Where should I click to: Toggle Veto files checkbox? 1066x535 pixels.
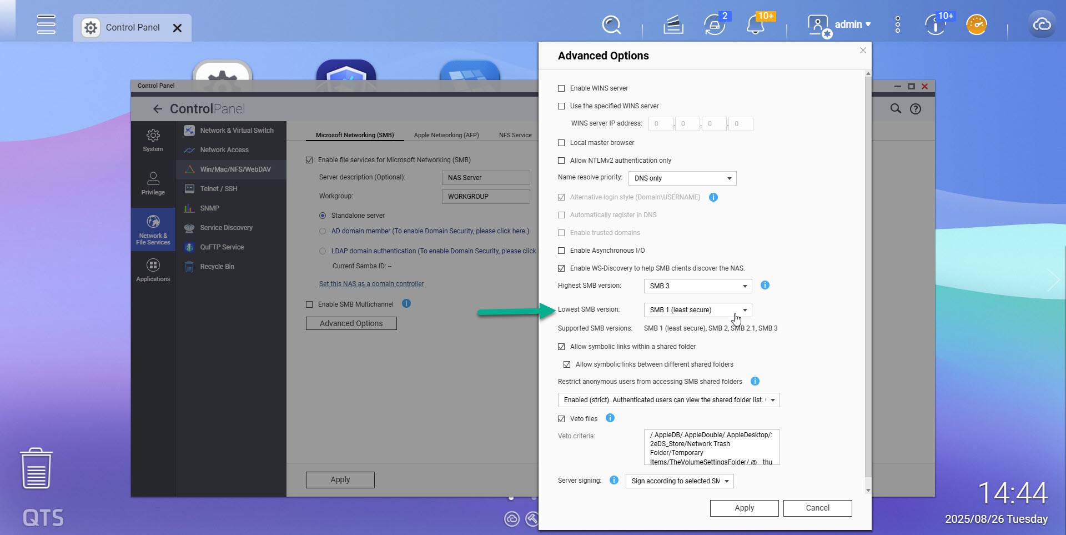(561, 419)
